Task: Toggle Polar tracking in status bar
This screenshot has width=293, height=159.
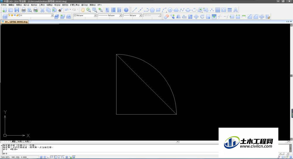Action: point(52,157)
